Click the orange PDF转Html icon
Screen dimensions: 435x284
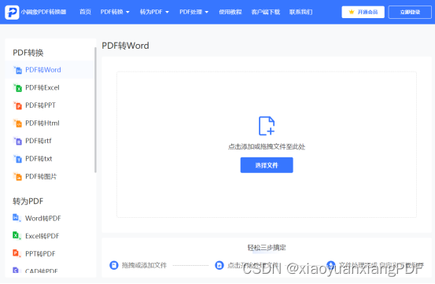pos(18,124)
